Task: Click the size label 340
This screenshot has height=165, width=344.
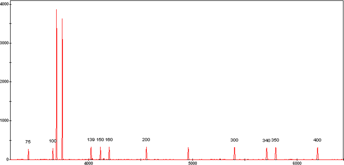Action: click(266, 141)
